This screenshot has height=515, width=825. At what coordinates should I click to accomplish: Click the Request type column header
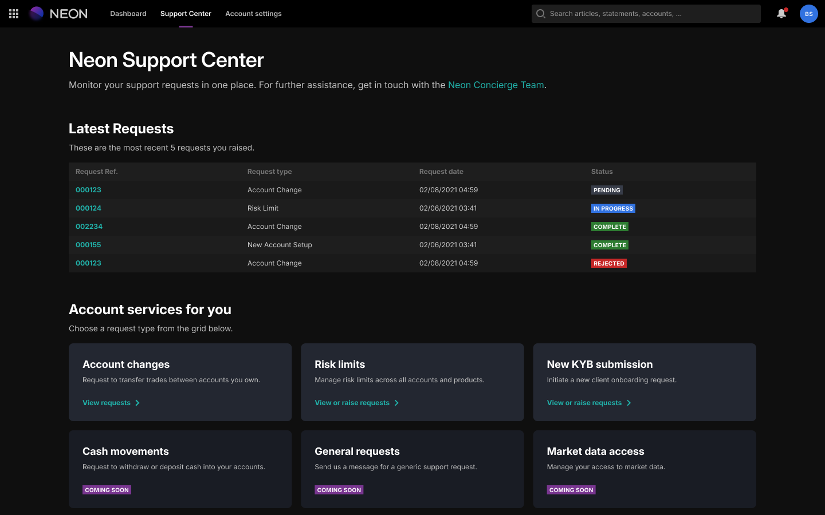click(x=269, y=172)
